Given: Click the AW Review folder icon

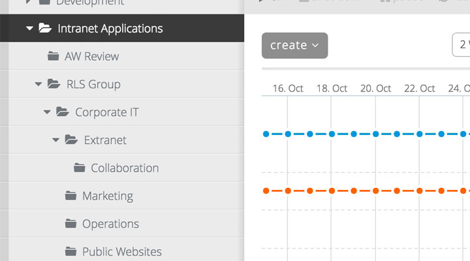Looking at the screenshot, I should tap(54, 55).
